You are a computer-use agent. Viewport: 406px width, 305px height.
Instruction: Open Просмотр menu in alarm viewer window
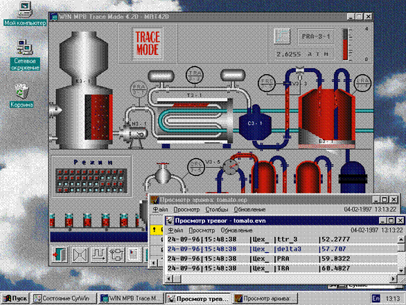coord(202,230)
